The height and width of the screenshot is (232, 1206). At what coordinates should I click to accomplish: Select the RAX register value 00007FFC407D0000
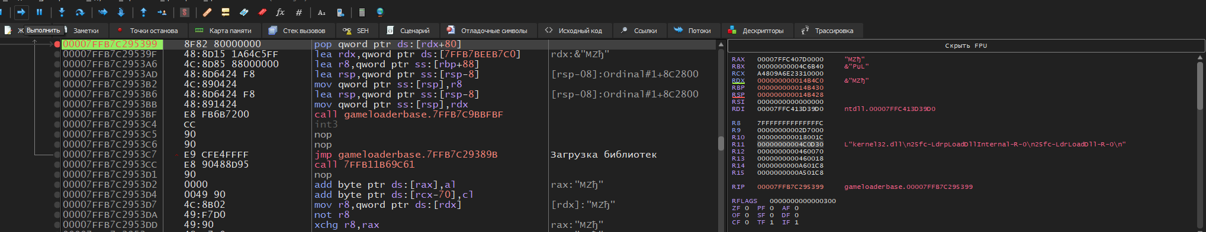coord(790,60)
